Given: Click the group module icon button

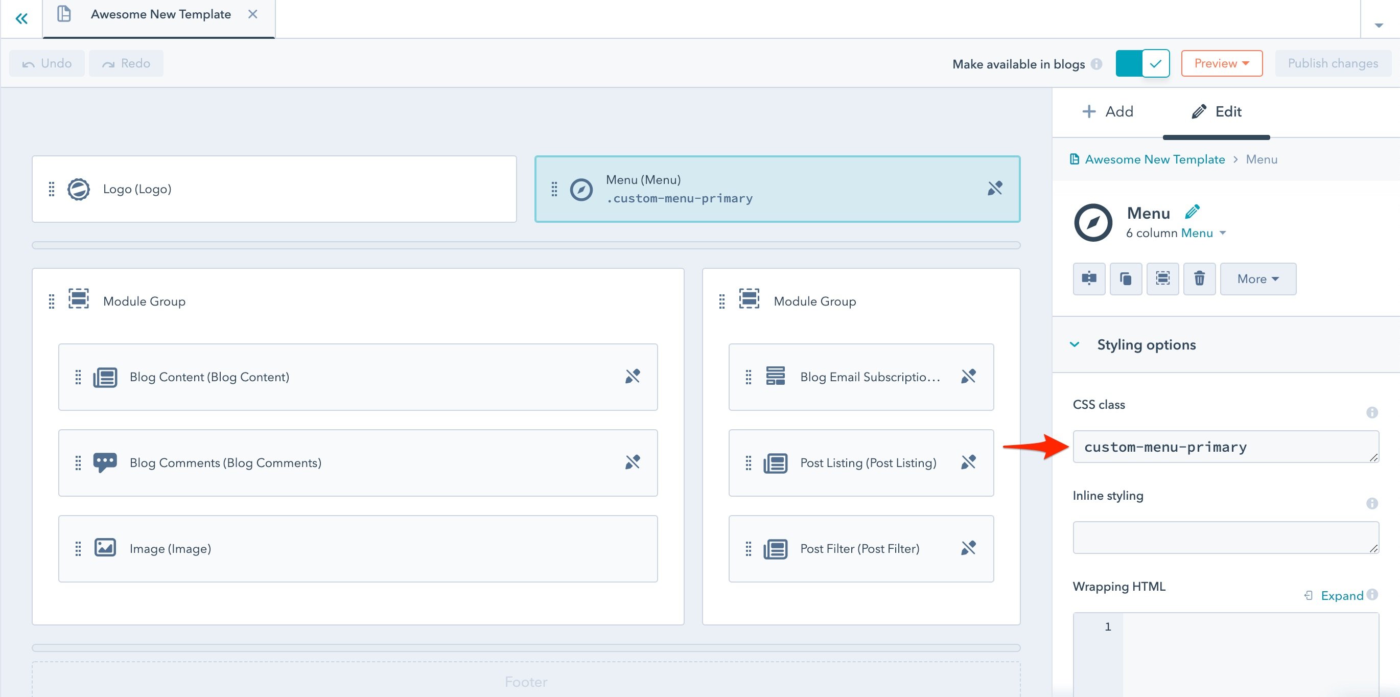Looking at the screenshot, I should pyautogui.click(x=1162, y=279).
